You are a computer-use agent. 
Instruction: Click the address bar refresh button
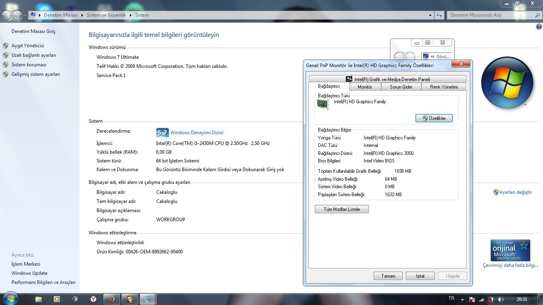click(x=439, y=15)
